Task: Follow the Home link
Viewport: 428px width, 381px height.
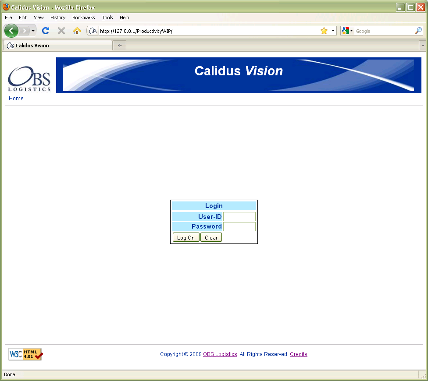Action: tap(16, 99)
